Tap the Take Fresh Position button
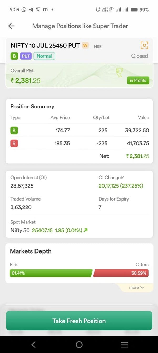 coord(79,321)
